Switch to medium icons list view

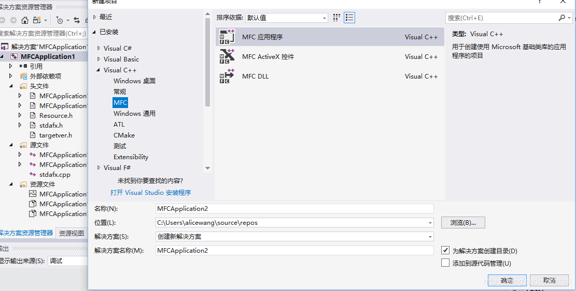coord(349,18)
